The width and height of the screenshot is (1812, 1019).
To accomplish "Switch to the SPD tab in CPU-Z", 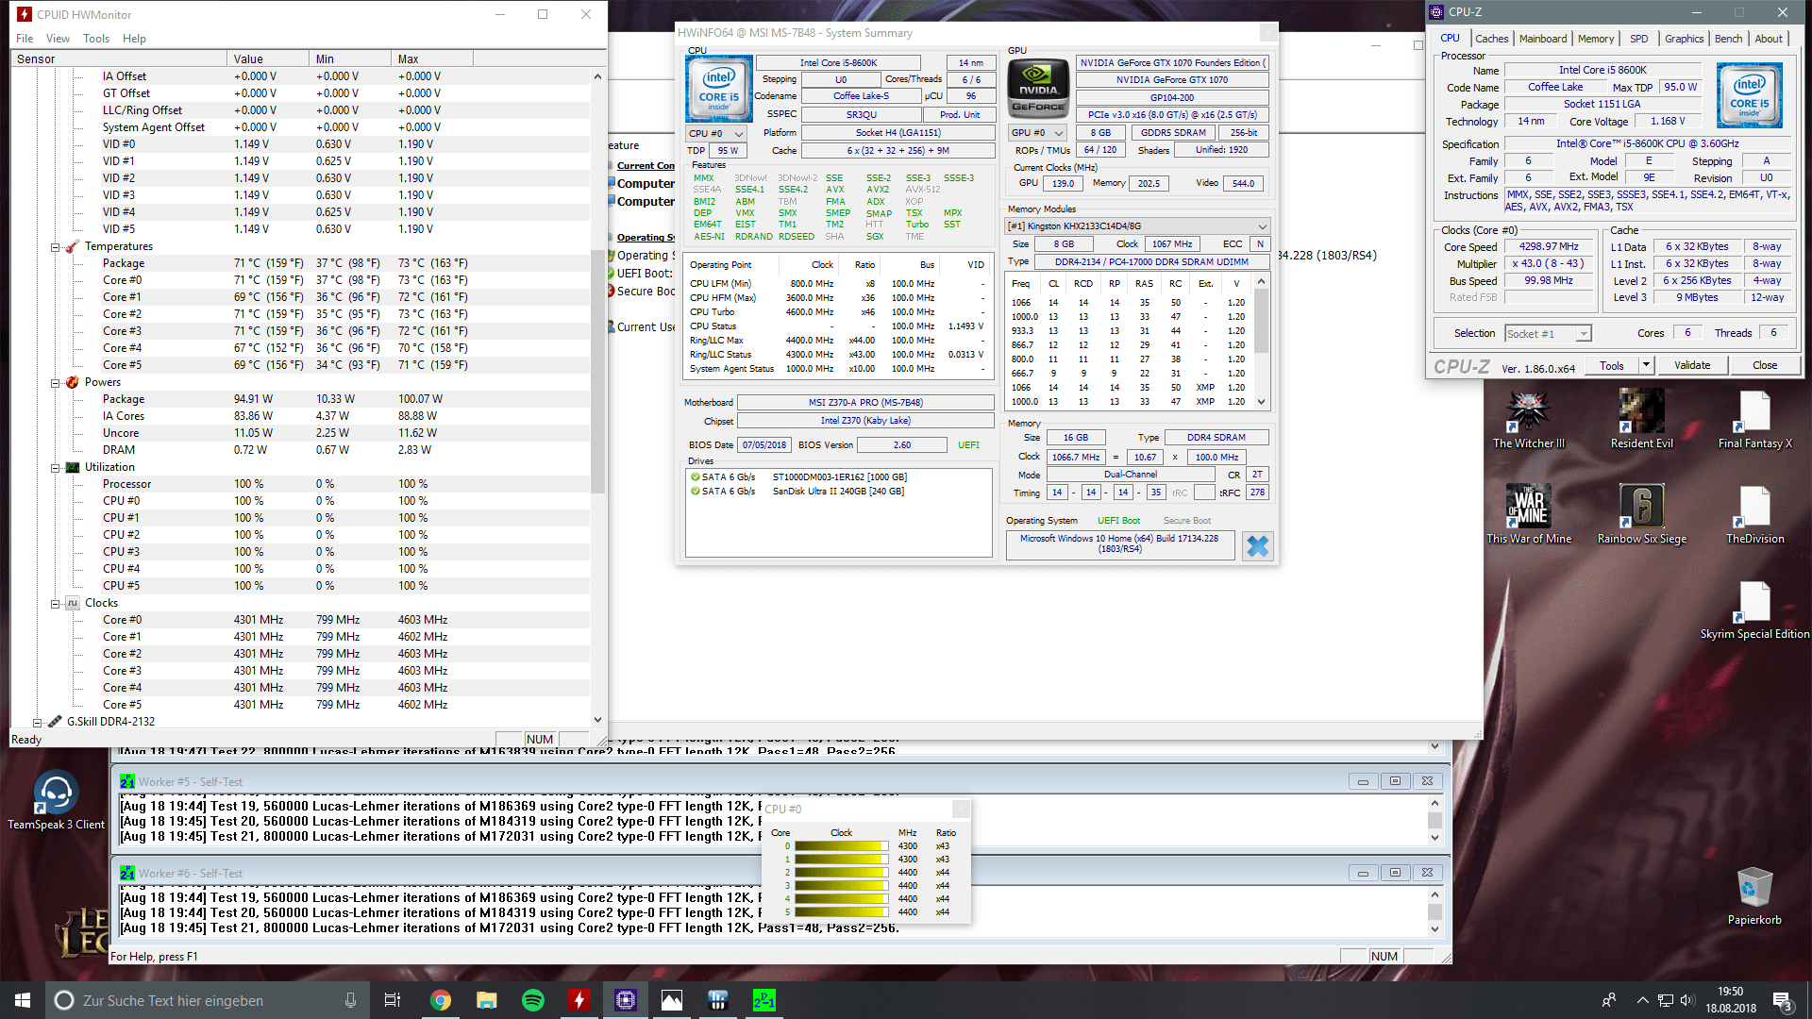I will pyautogui.click(x=1638, y=39).
